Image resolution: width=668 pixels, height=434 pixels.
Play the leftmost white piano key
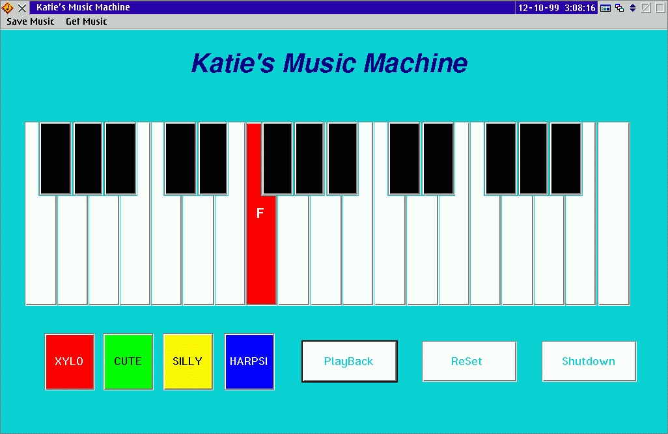pyautogui.click(x=40, y=249)
